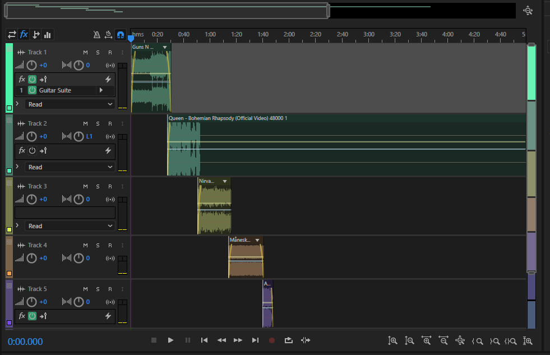Screen dimensions: 550x355
Task: Turn off the Guitar Suite effect power
Action: (x=32, y=90)
